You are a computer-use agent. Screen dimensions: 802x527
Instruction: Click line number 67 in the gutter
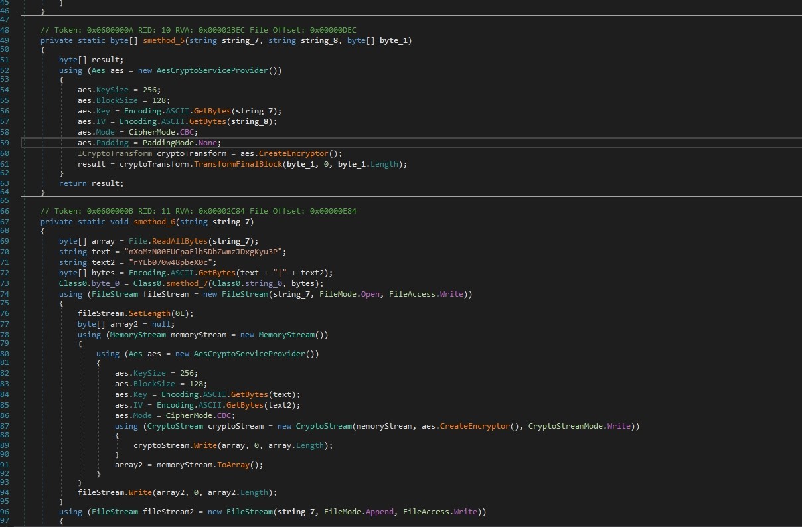5,222
